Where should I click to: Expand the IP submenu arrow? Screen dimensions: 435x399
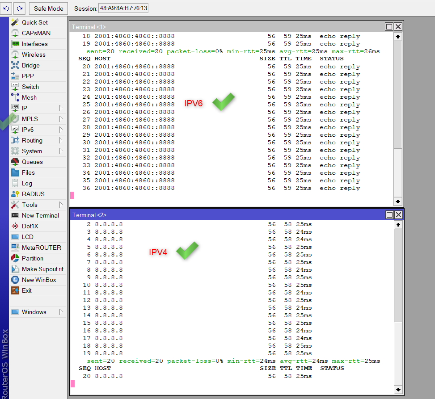tap(61, 108)
